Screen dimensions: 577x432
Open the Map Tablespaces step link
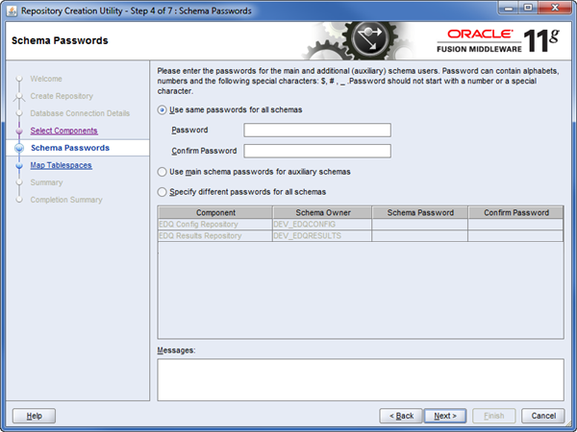pyautogui.click(x=62, y=165)
